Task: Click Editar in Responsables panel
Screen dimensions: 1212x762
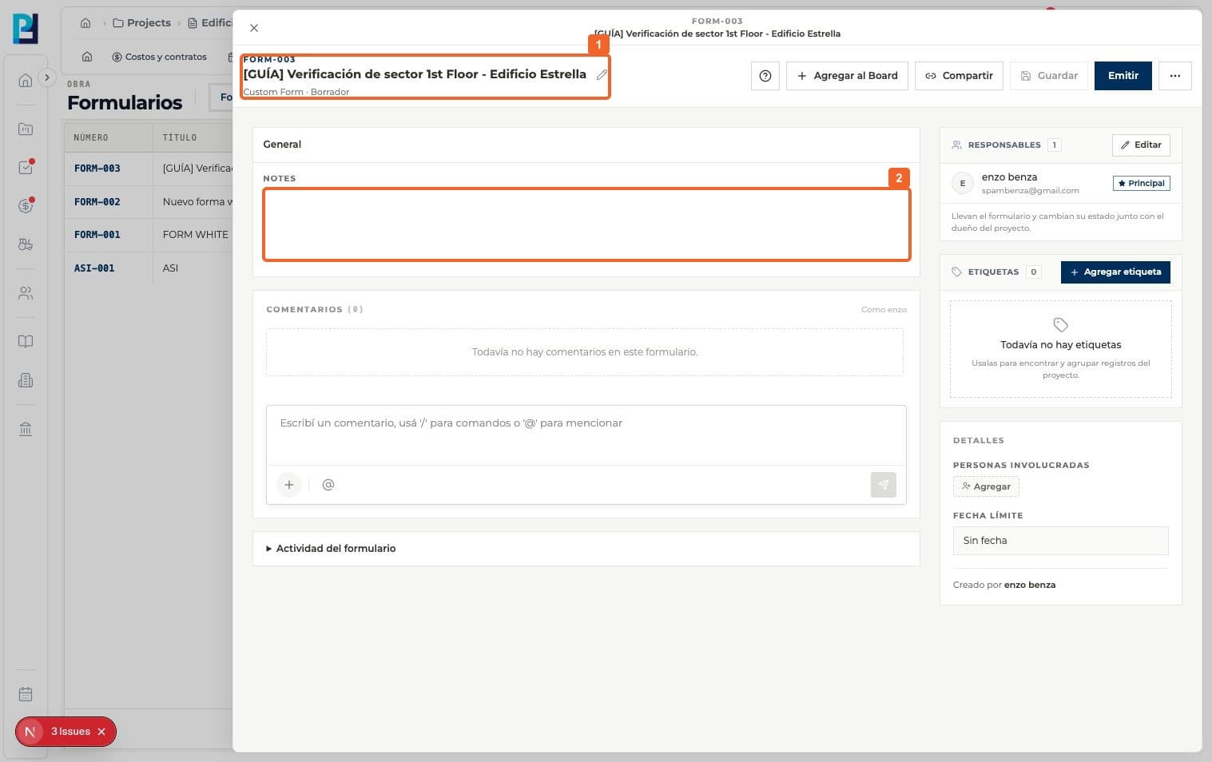Action: (1141, 145)
